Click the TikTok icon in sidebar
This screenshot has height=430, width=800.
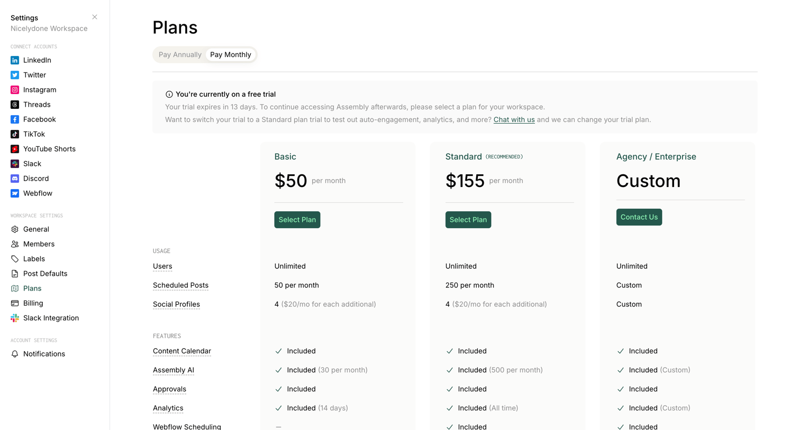(15, 134)
